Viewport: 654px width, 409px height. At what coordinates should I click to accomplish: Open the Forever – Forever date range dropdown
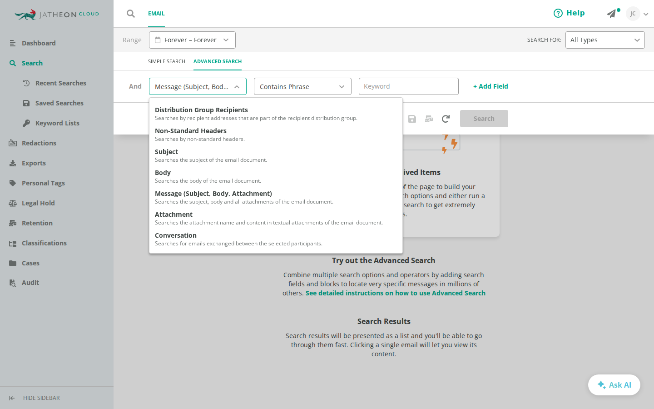click(x=192, y=40)
